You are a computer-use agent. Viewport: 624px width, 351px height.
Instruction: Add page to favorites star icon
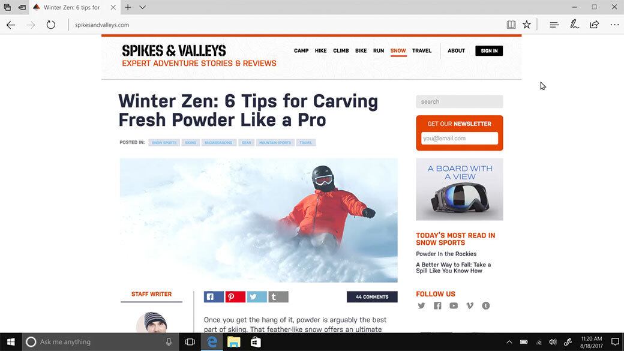pyautogui.click(x=527, y=25)
